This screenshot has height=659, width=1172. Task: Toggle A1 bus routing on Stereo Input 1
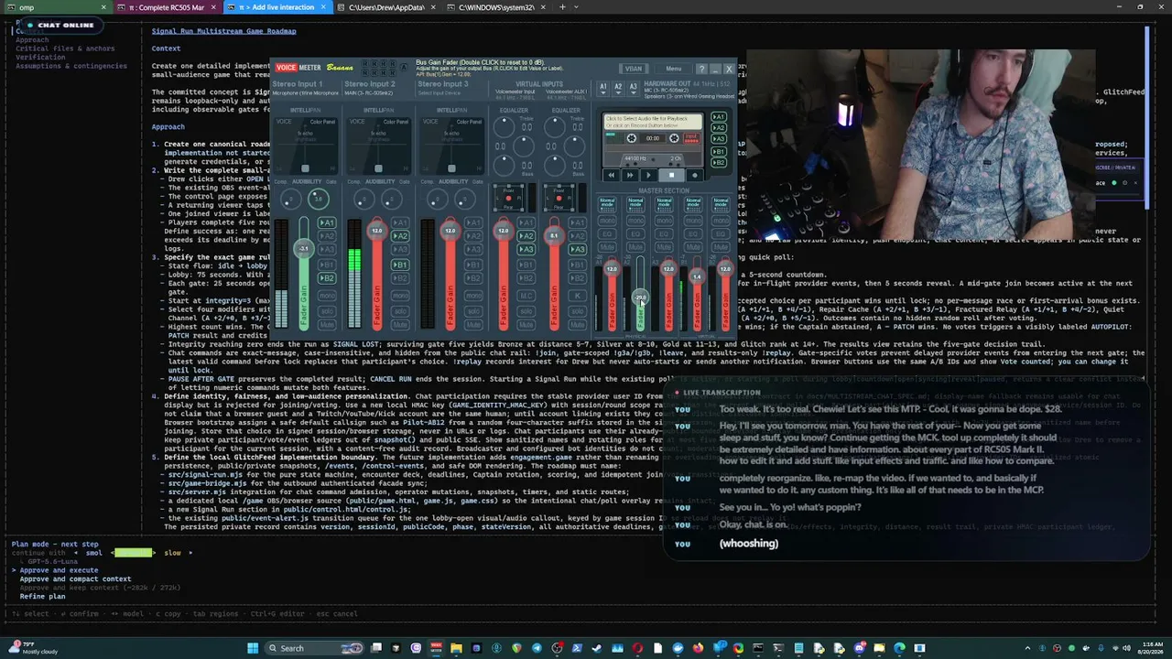point(327,222)
